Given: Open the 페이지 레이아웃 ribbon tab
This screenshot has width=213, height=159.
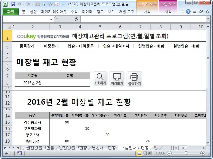Looking at the screenshot, I should click(54, 12).
